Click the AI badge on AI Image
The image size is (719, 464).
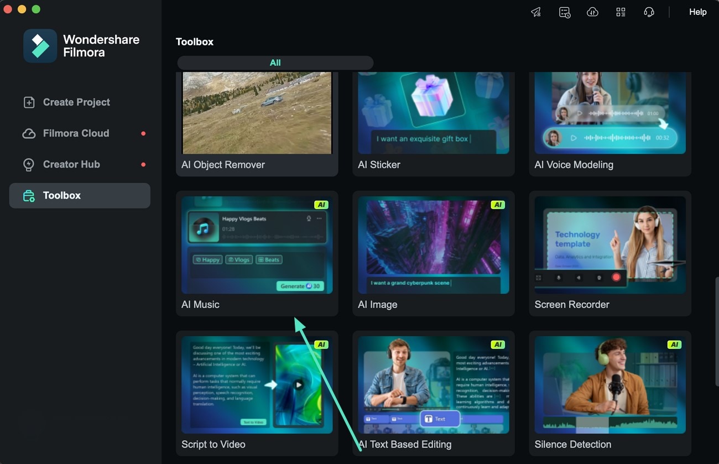click(498, 205)
